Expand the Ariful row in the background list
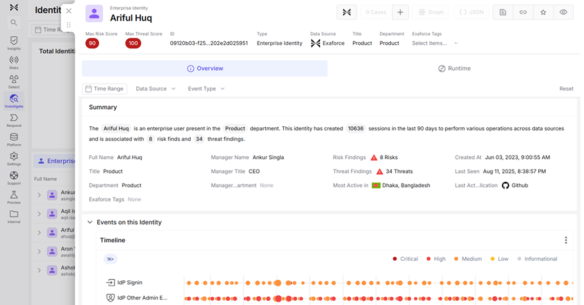 click(39, 233)
